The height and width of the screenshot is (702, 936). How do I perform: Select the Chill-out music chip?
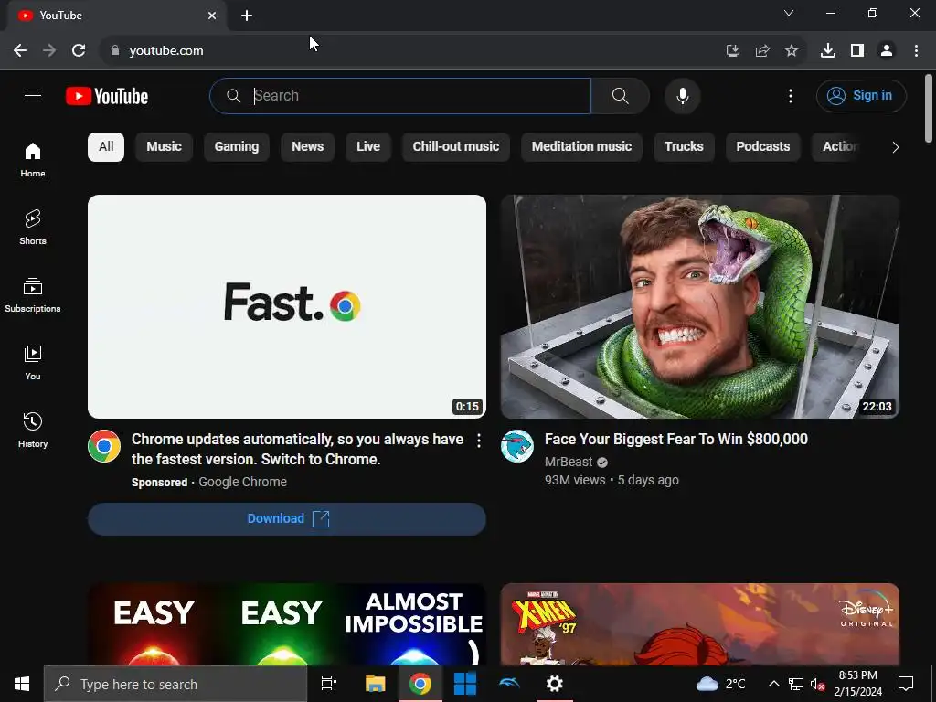click(456, 147)
